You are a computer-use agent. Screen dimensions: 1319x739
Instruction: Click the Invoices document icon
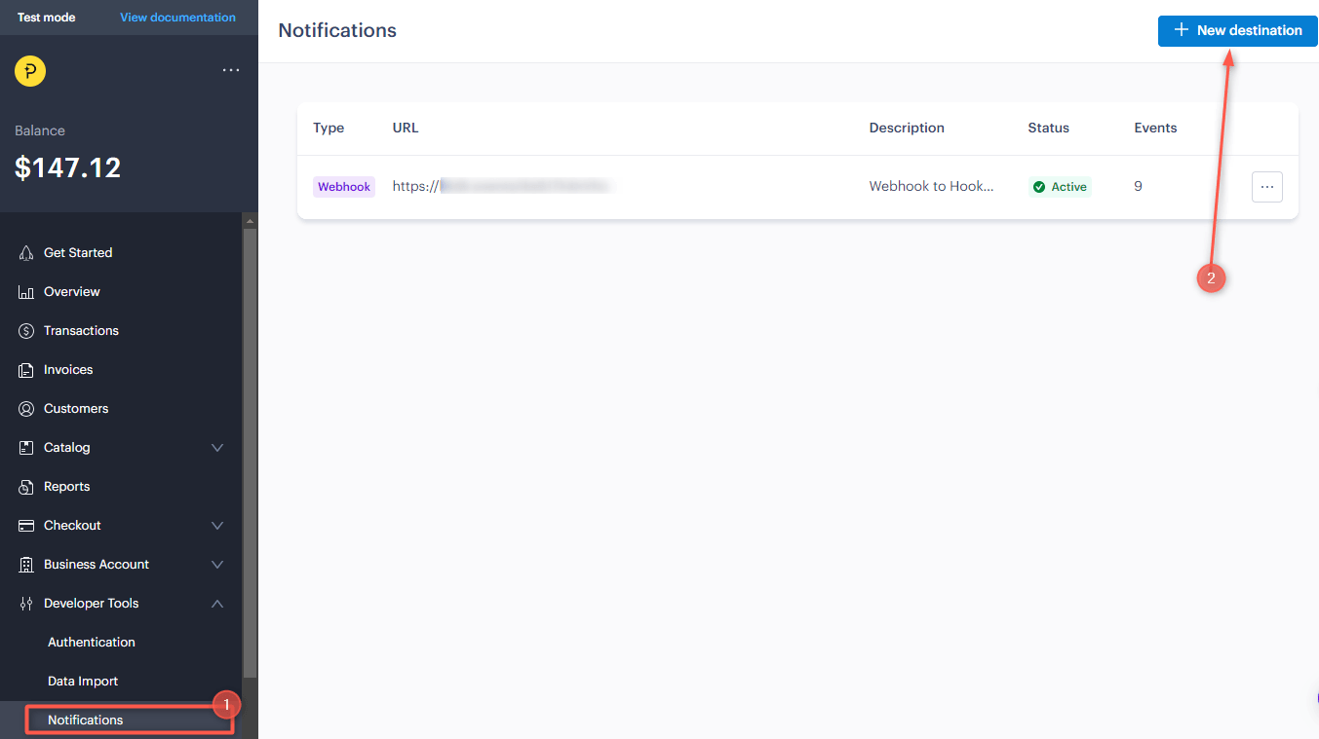[x=26, y=370]
